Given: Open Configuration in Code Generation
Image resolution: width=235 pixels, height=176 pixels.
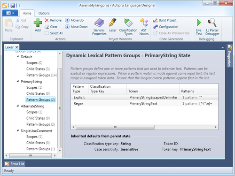Looking at the screenshot, I should click(x=166, y=27).
